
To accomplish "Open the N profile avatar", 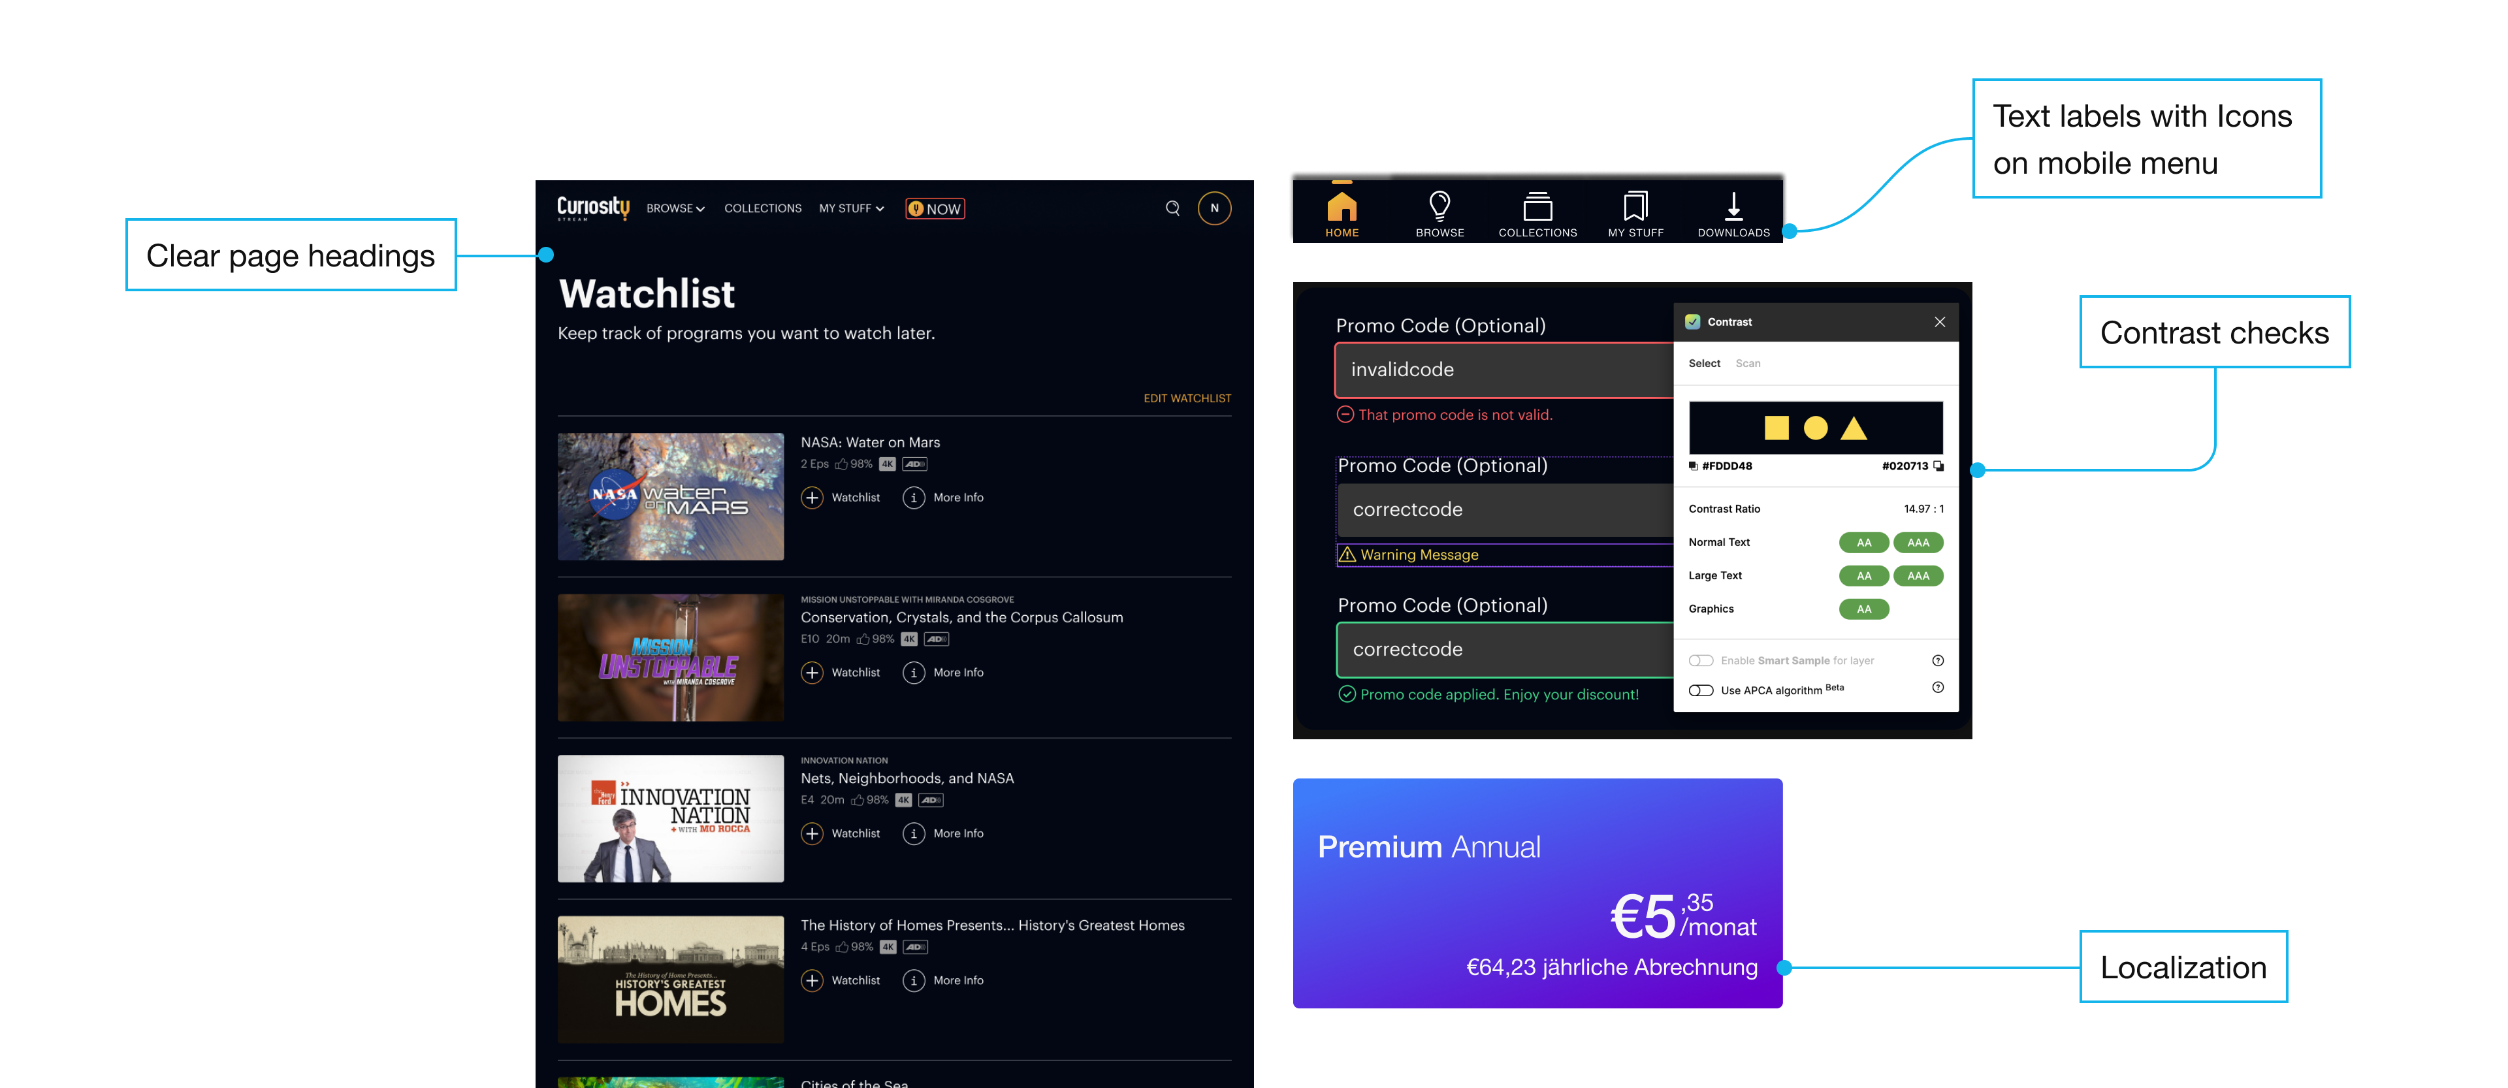I will tap(1214, 208).
